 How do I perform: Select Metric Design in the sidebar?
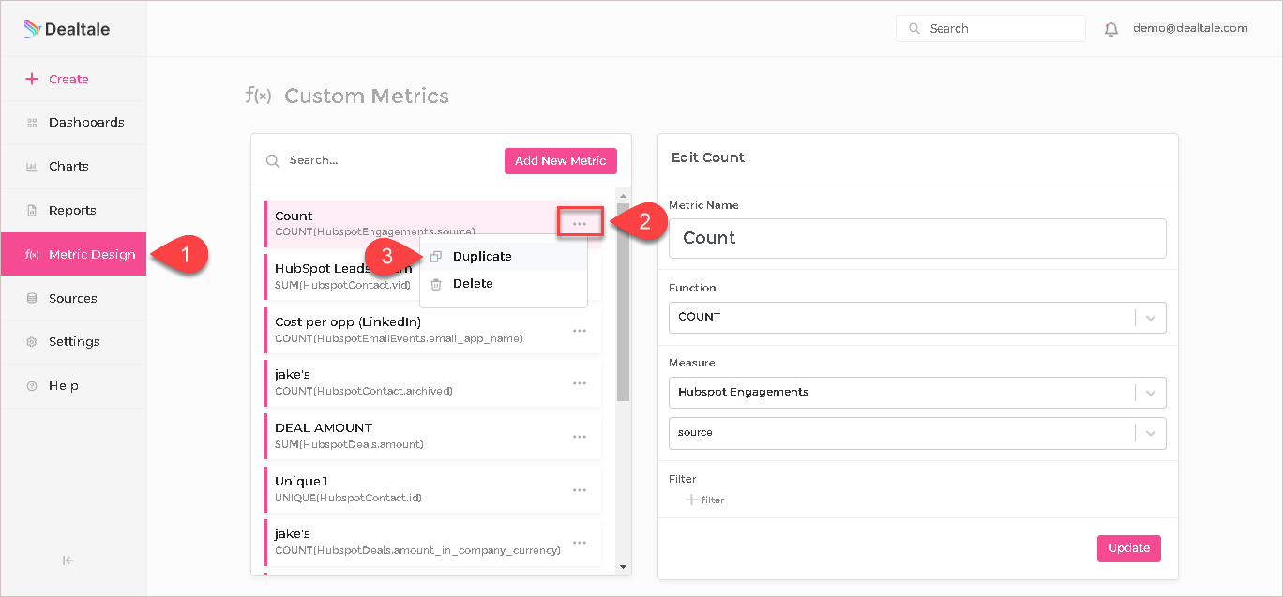(73, 254)
